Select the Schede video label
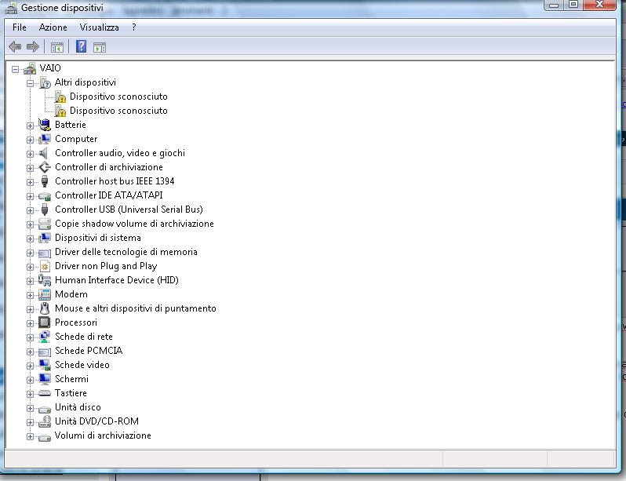The width and height of the screenshot is (626, 481). pos(82,365)
